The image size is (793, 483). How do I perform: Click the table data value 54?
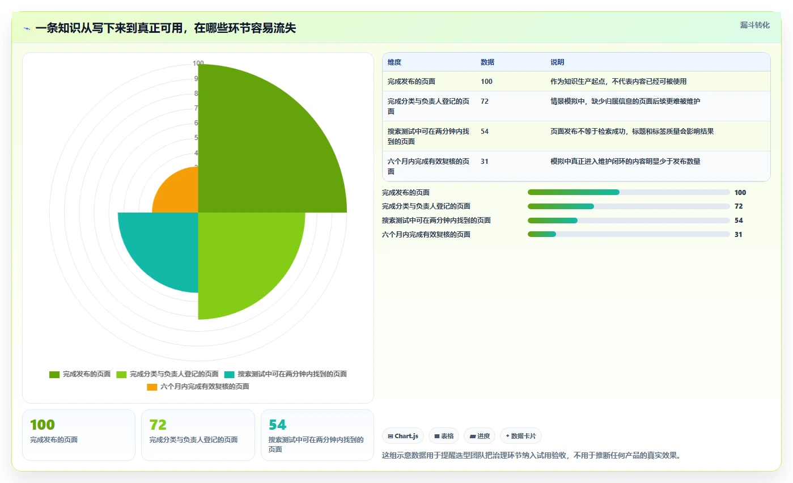click(x=485, y=132)
